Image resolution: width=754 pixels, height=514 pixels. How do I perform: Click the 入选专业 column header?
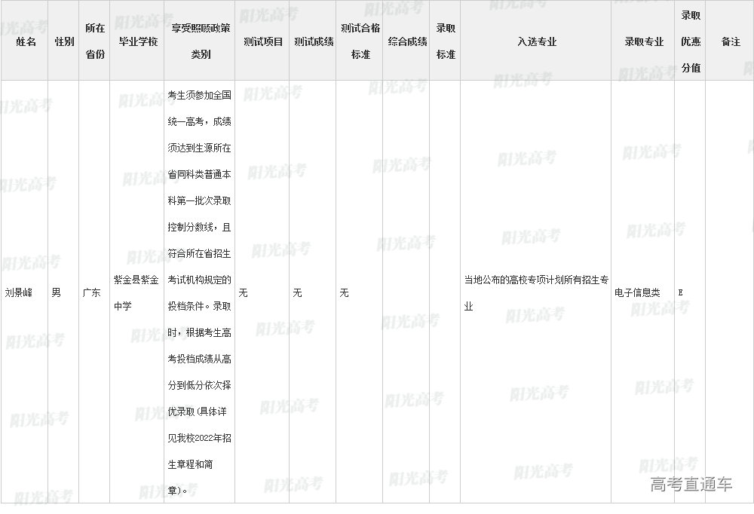tap(536, 42)
